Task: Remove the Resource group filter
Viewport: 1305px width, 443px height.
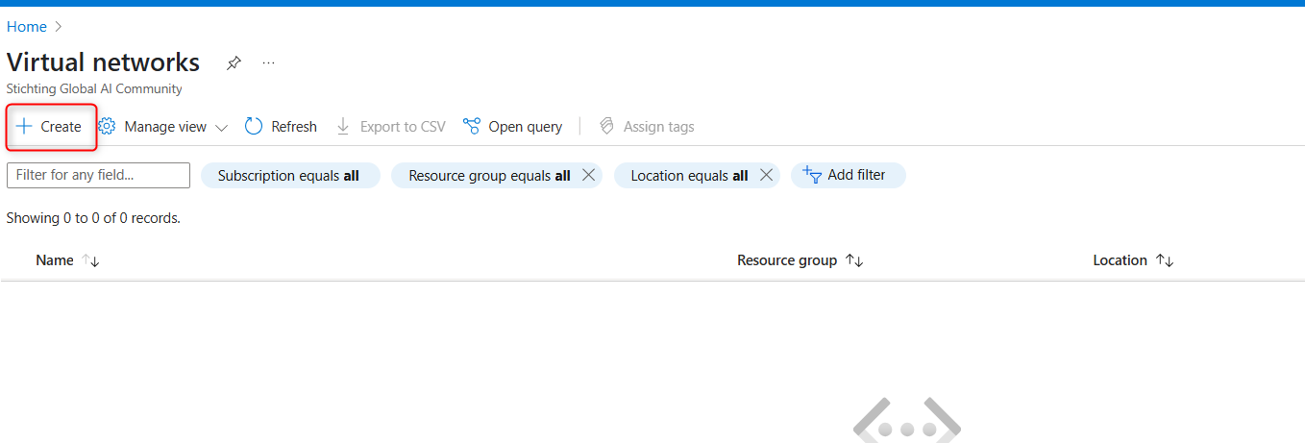Action: (589, 175)
